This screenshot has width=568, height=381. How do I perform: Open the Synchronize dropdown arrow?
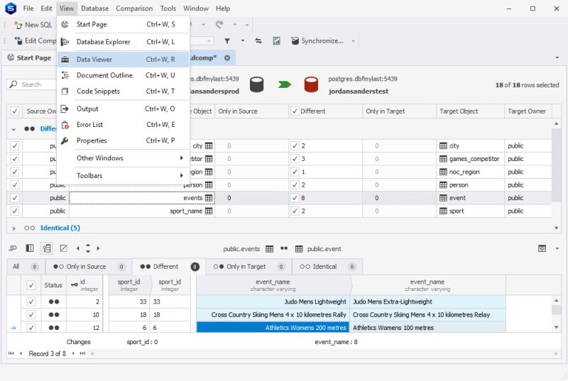coord(353,41)
